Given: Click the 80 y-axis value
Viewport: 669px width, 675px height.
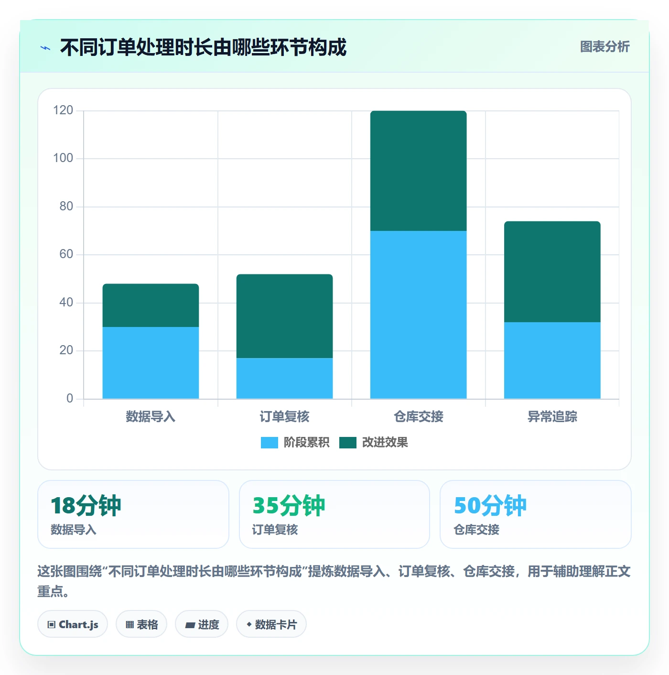Looking at the screenshot, I should (66, 207).
